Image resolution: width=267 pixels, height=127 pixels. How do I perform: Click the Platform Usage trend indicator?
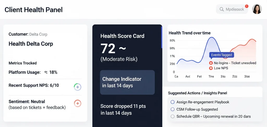click(46, 72)
